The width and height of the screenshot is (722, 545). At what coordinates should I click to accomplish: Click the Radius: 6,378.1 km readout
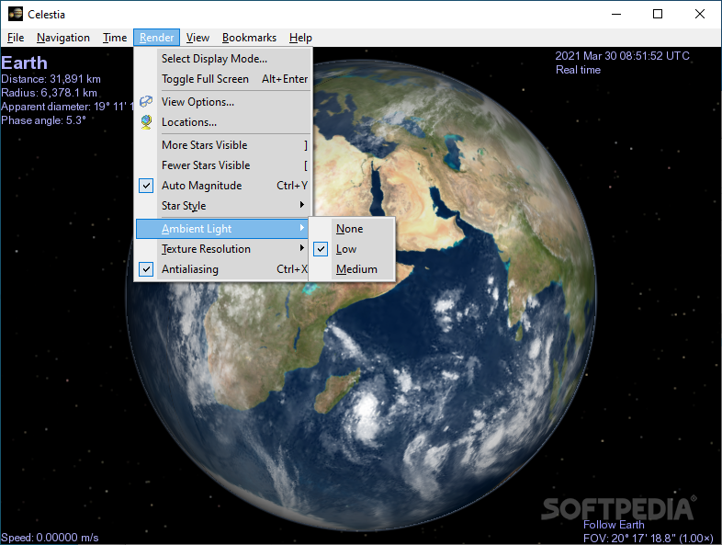tap(49, 93)
